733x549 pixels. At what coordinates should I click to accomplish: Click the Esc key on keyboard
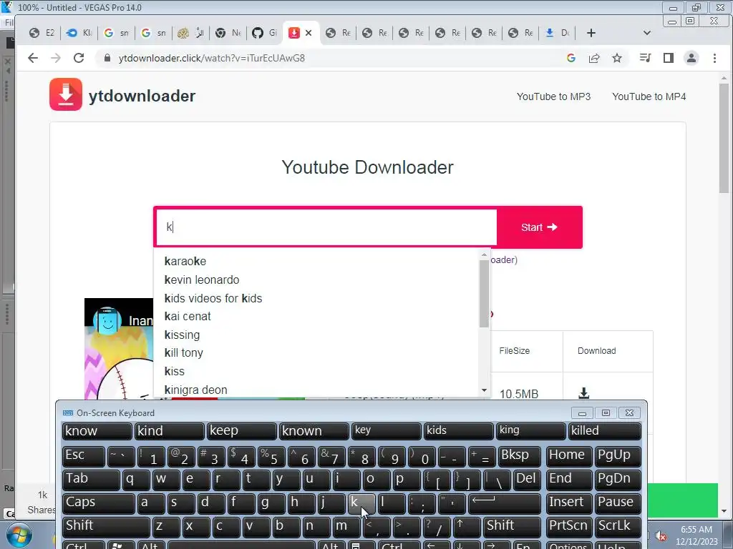coord(84,456)
